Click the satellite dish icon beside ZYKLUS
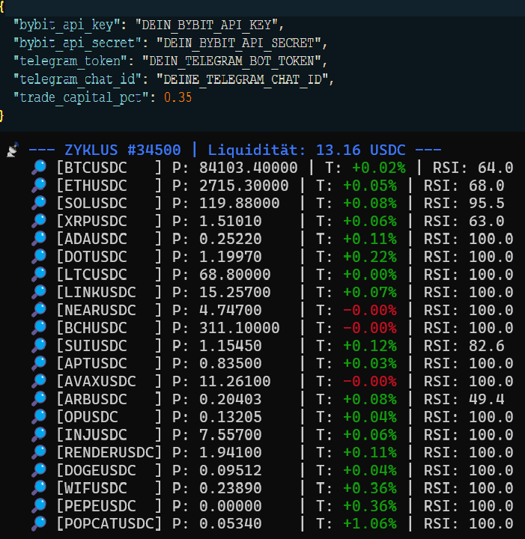 pyautogui.click(x=13, y=150)
